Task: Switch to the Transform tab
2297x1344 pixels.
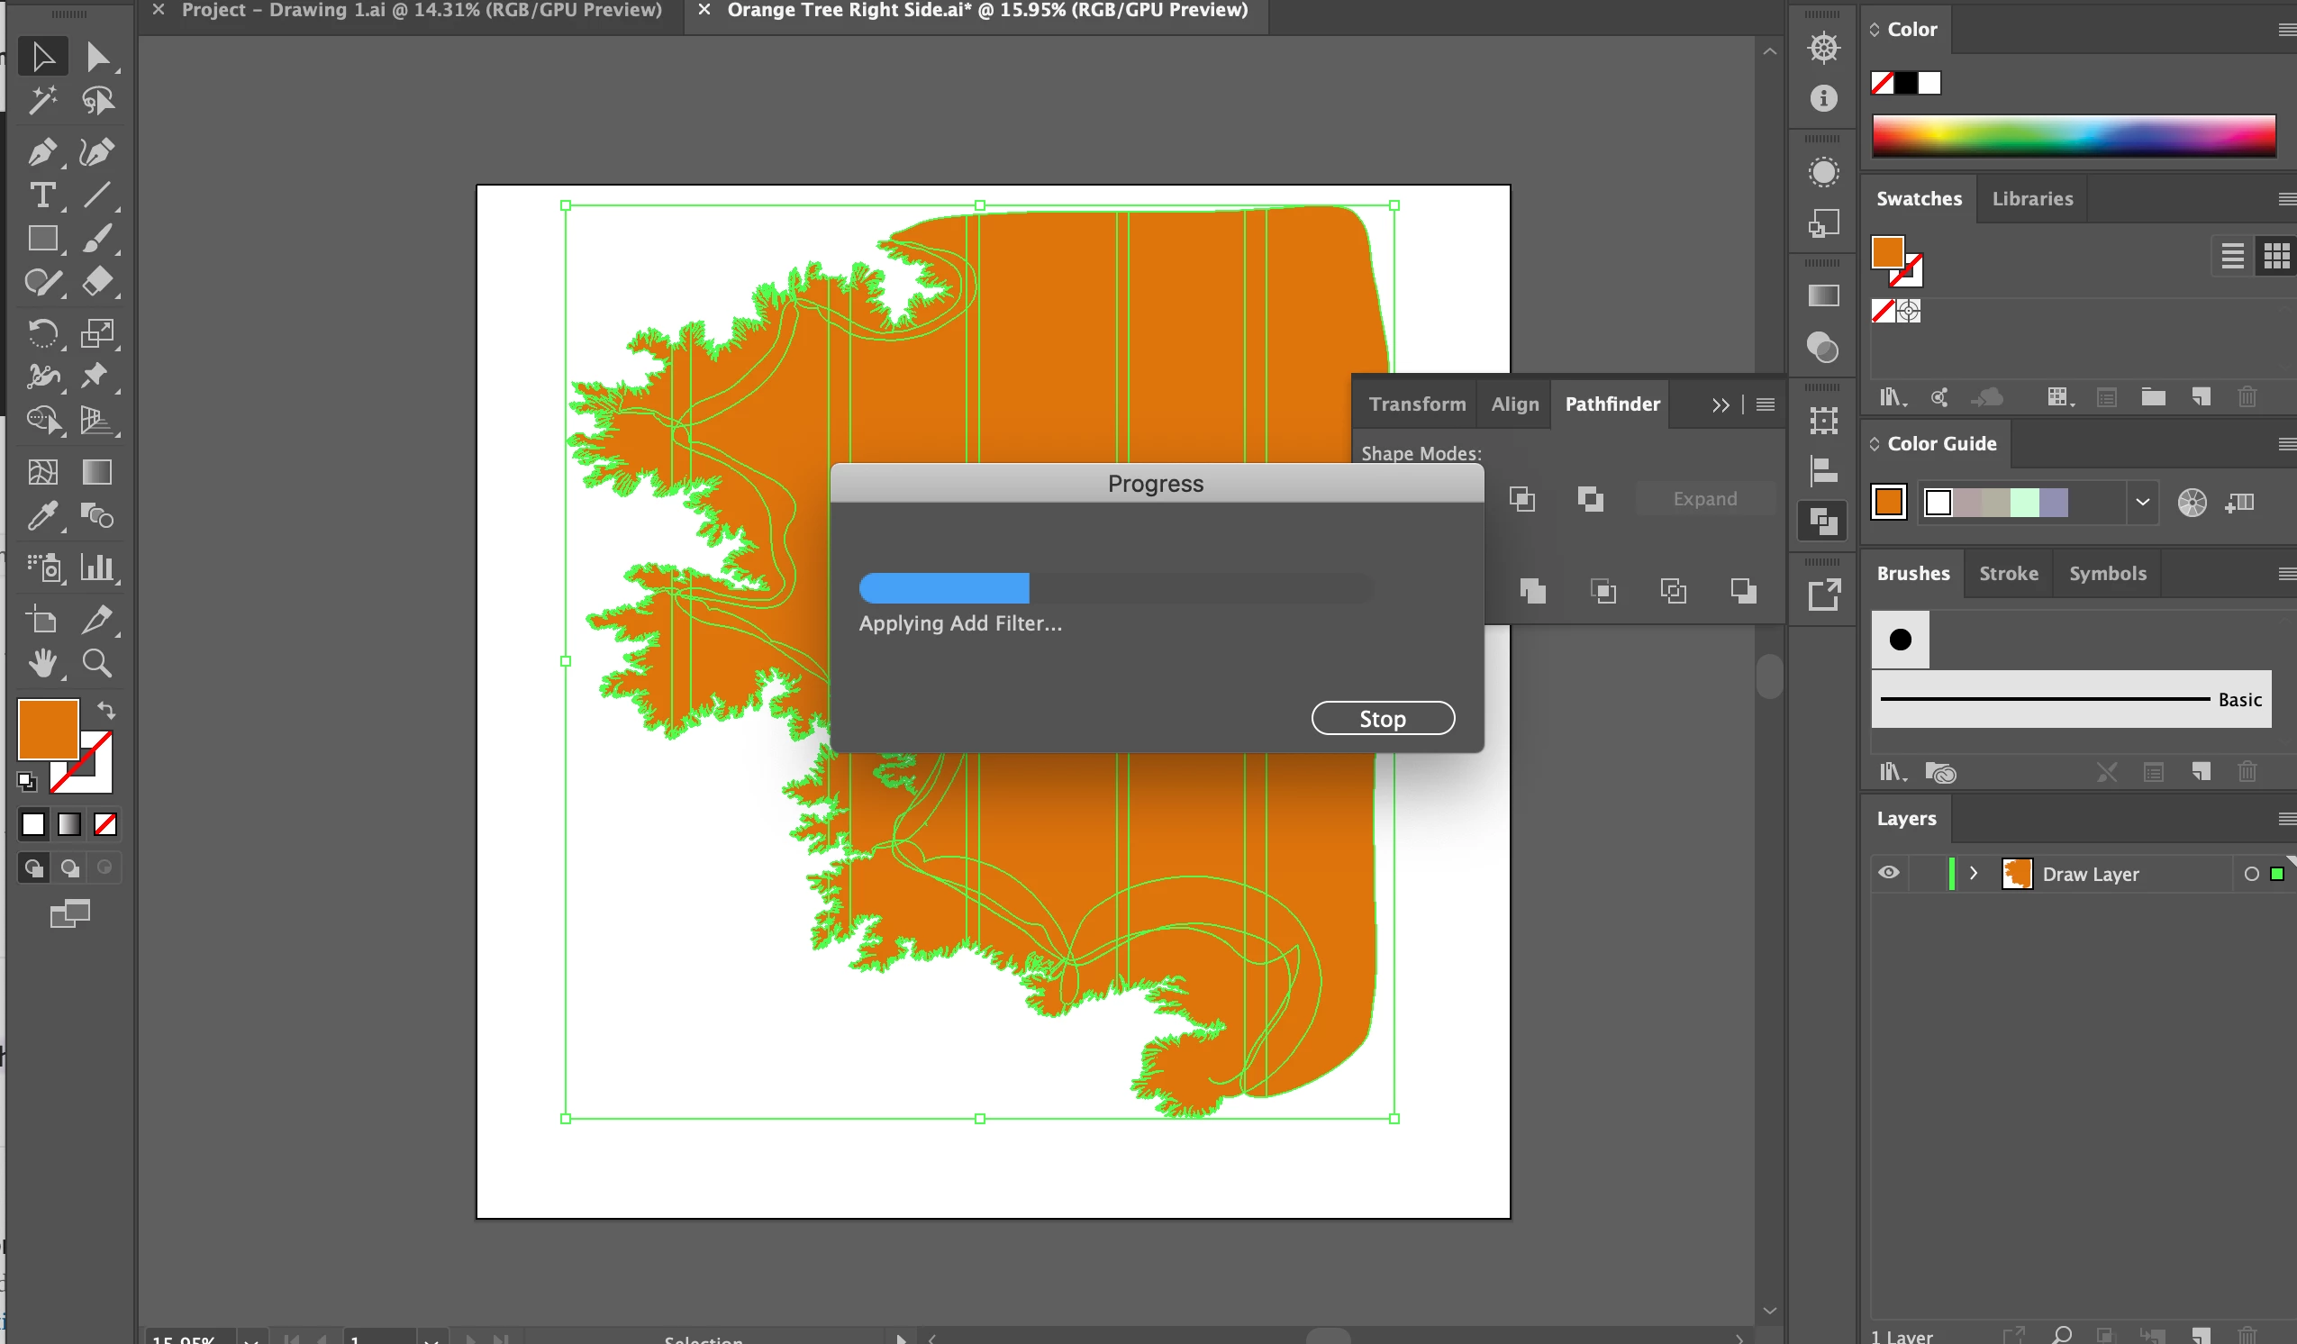Action: pyautogui.click(x=1416, y=404)
